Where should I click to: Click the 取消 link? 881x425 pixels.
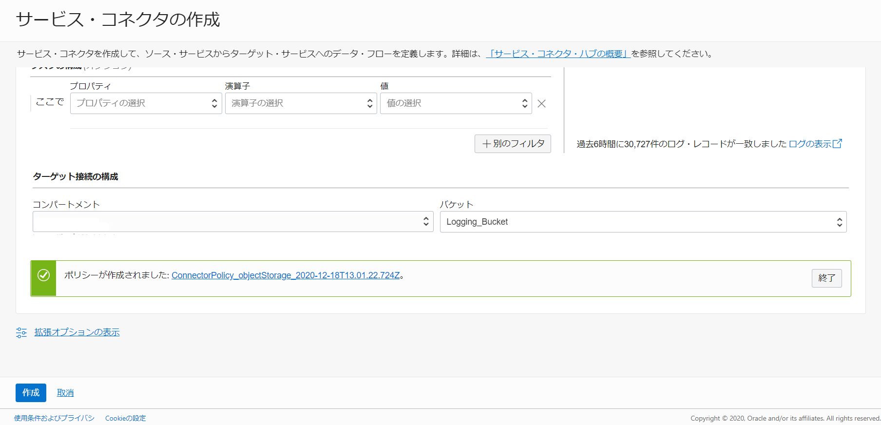[x=65, y=393]
